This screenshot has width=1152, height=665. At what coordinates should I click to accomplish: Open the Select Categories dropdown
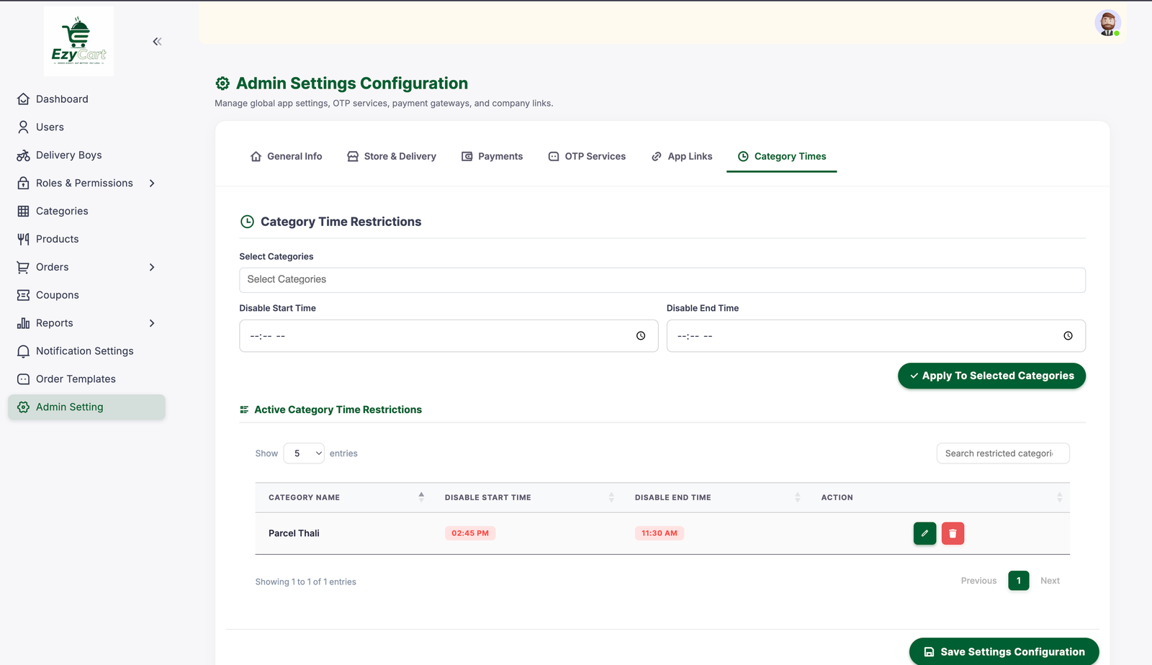click(662, 280)
